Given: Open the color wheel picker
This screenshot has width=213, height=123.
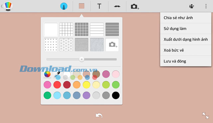Looking at the screenshot, I should pyautogui.click(x=47, y=74).
